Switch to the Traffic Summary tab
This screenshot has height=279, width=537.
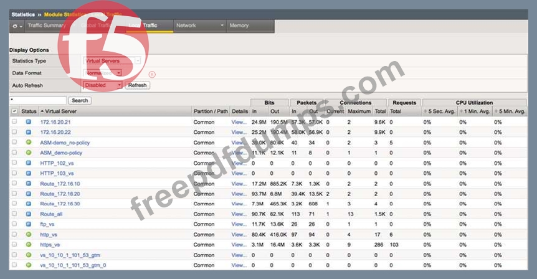[47, 26]
